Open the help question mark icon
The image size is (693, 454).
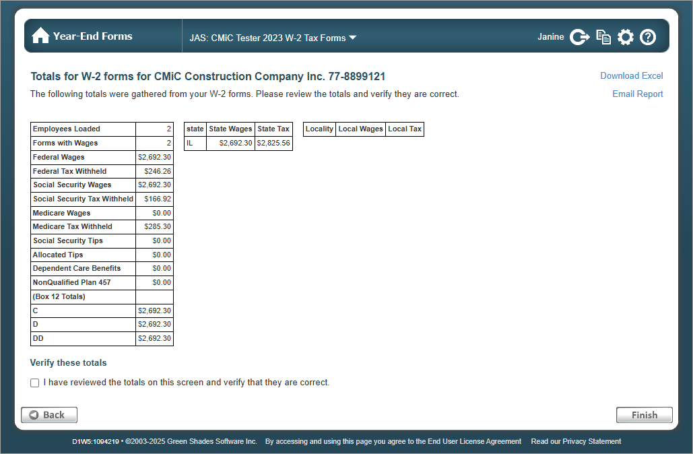tap(648, 36)
